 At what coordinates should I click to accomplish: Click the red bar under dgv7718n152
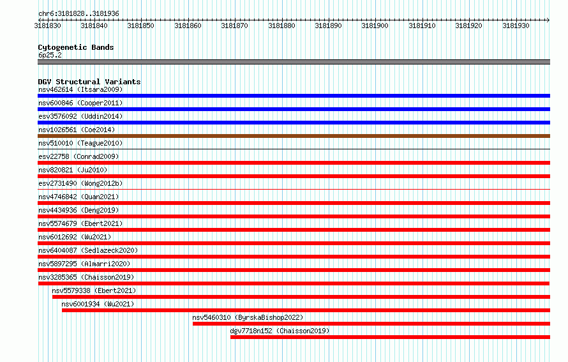390,337
